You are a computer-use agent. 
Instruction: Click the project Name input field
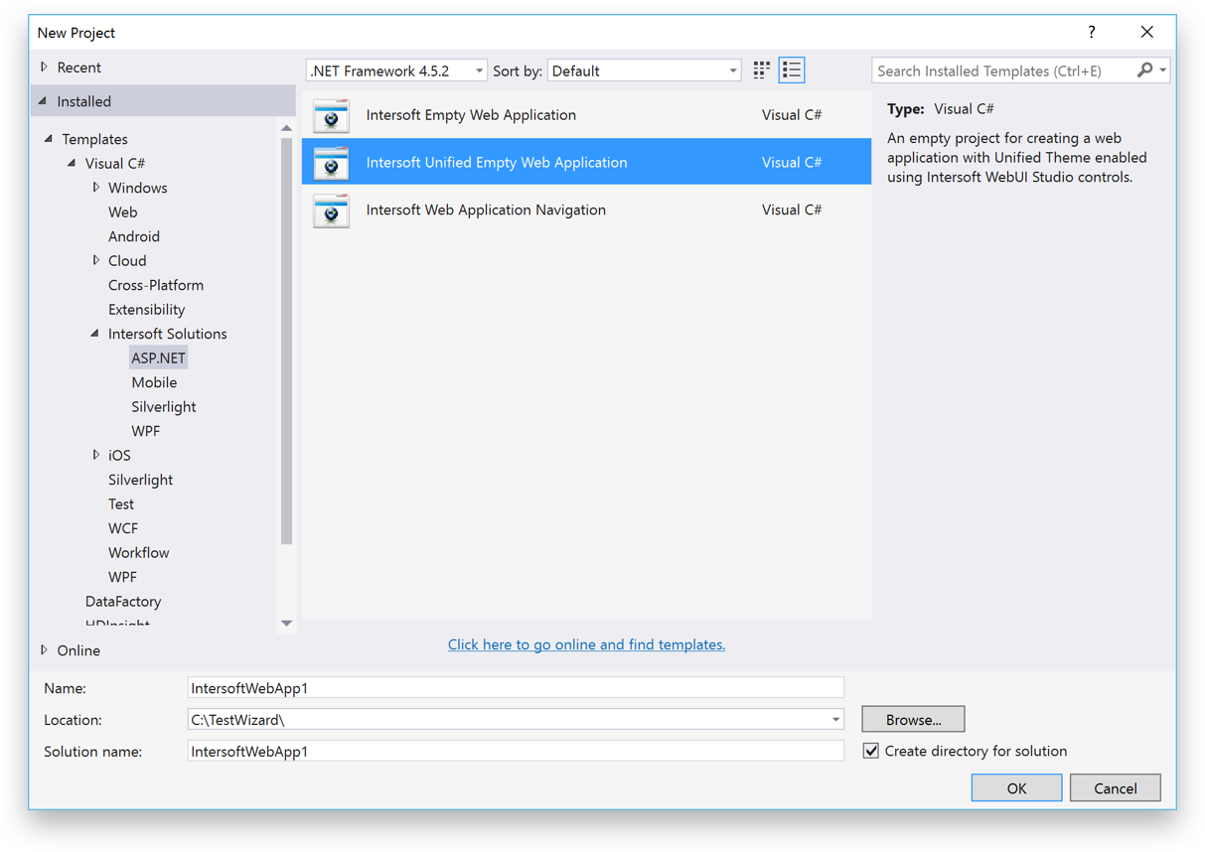516,687
